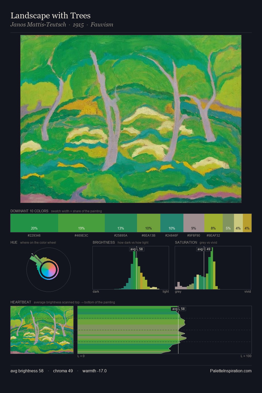The width and height of the screenshot is (262, 393).
Task: Click the brightness histogram chart
Action: coord(131,268)
